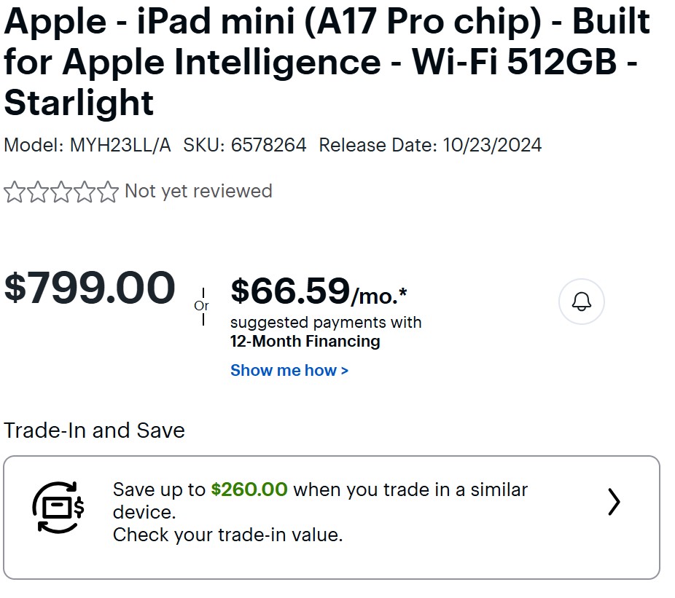The width and height of the screenshot is (675, 598).
Task: Click the $799.00 price
Action: (90, 287)
